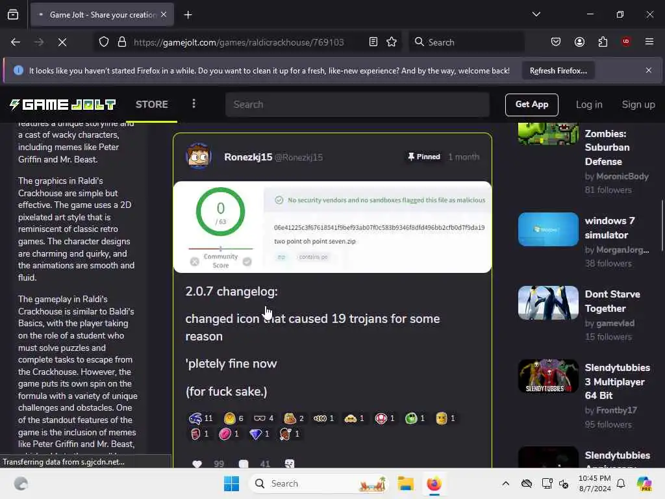Screen dimensions: 665x499
Task: Open the clock showing 10:45 PM
Action: pyautogui.click(x=595, y=483)
